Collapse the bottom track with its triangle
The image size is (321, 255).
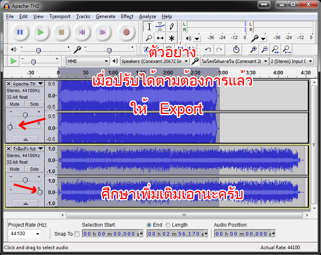(26, 203)
